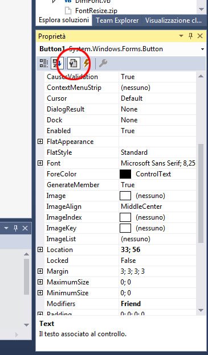Select the DialogResult property
Screen dimensions: 208x355
66,109
